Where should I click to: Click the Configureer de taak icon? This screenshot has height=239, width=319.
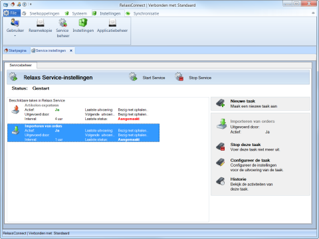pos(221,163)
